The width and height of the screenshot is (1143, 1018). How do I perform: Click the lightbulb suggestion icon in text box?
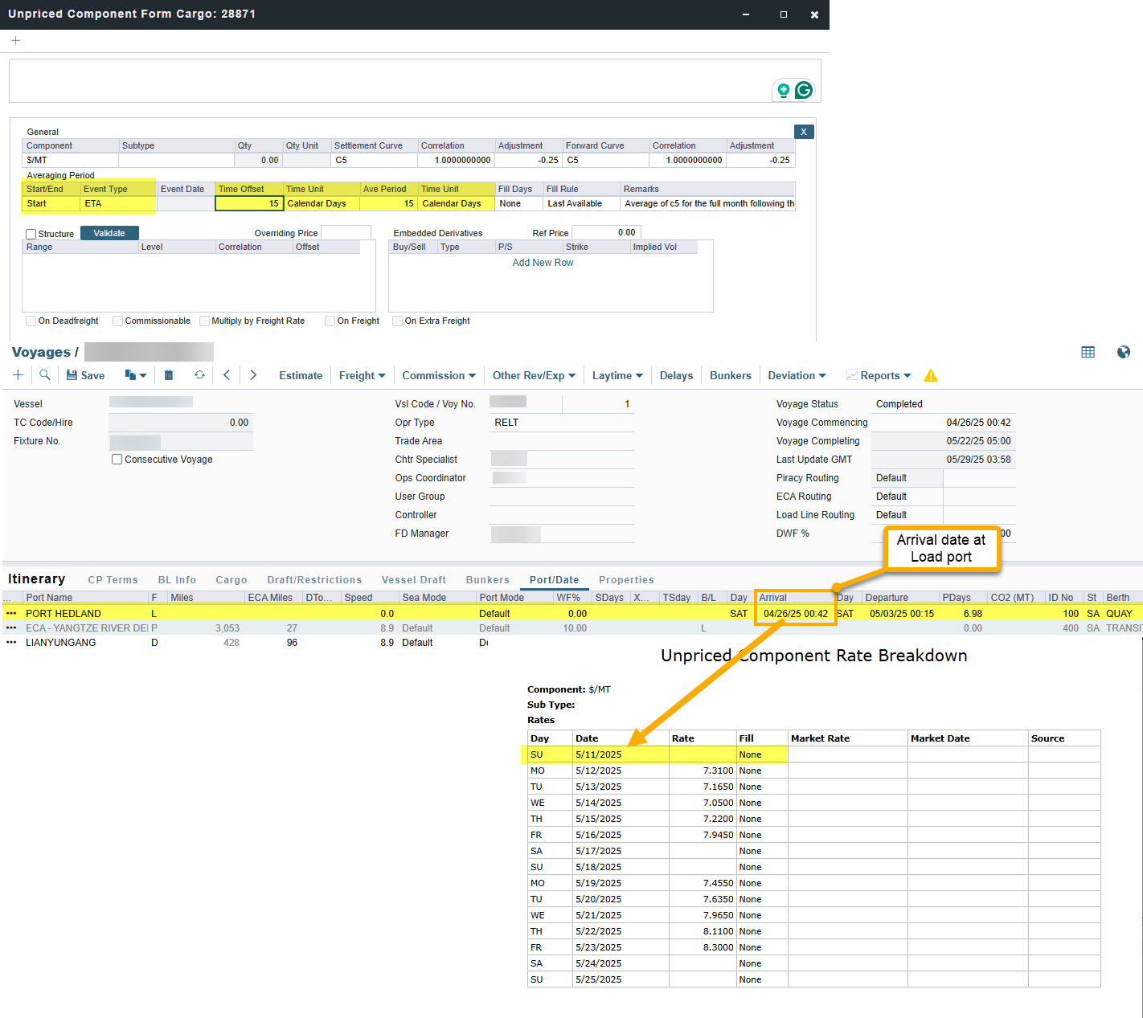(783, 90)
